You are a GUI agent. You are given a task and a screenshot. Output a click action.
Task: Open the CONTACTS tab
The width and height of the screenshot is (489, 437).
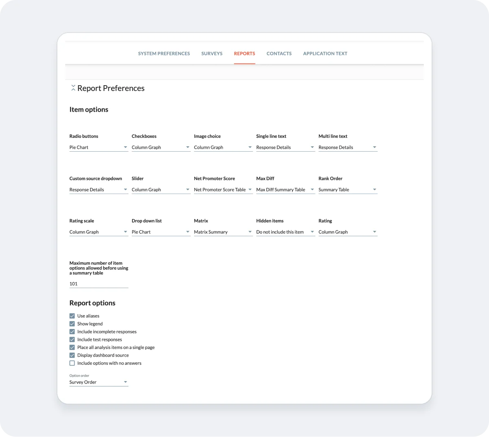(x=279, y=53)
